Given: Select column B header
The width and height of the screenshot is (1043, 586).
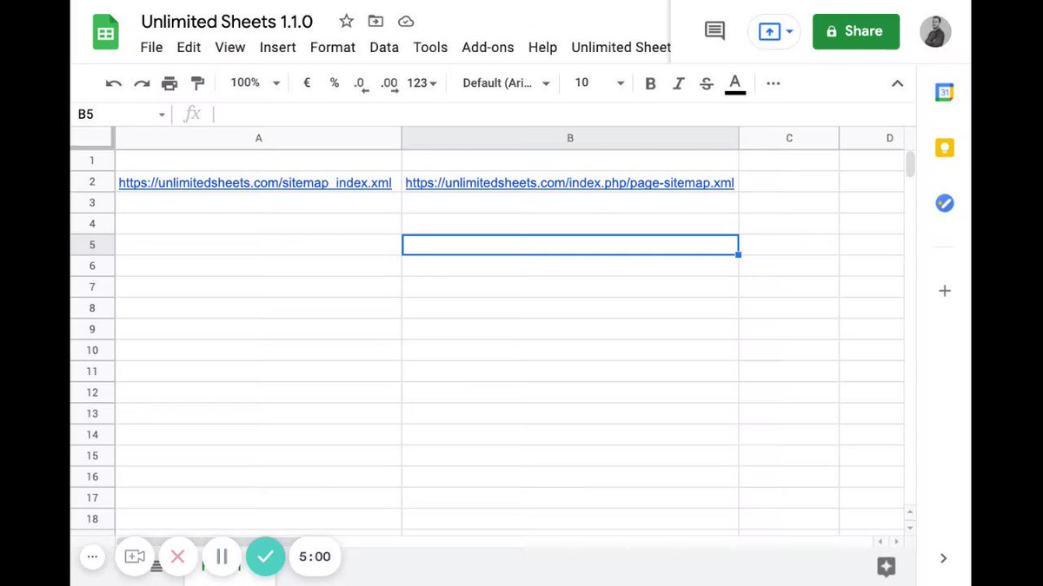Looking at the screenshot, I should pyautogui.click(x=570, y=138).
